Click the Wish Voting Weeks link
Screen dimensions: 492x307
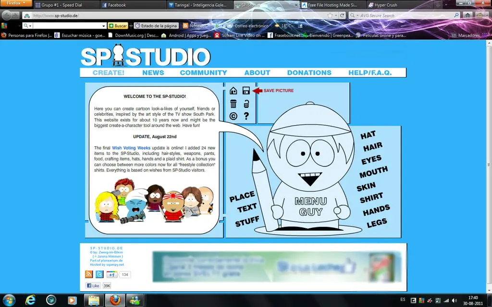[131, 148]
